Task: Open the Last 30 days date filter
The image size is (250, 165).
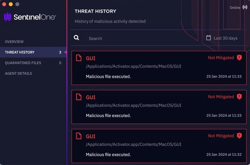Action: (x=225, y=38)
